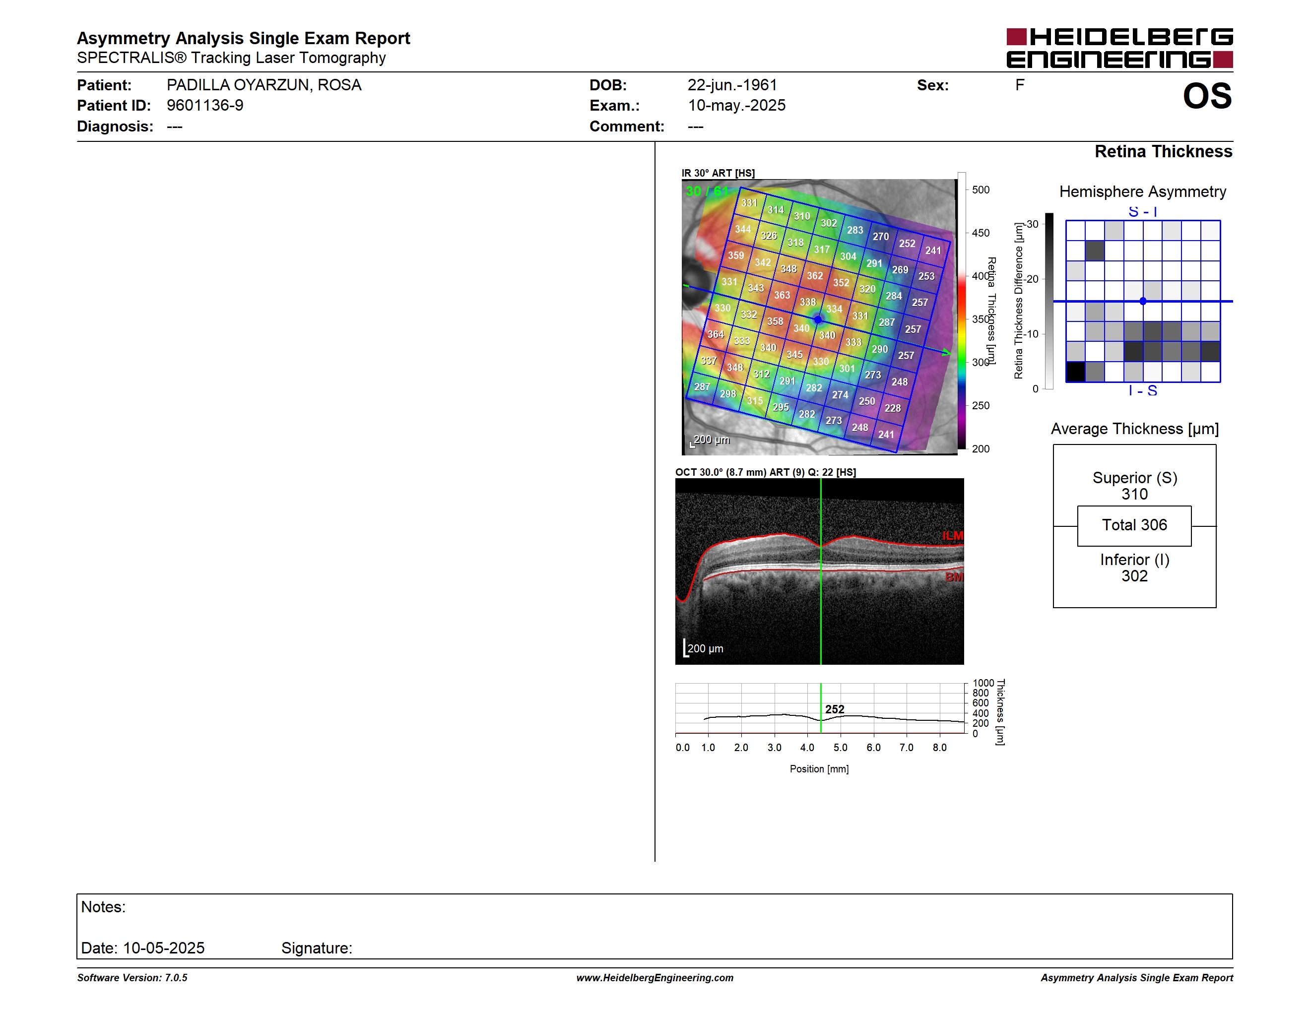Click the IR 30° ART [HS] caption
This screenshot has width=1310, height=1012.
(x=718, y=173)
